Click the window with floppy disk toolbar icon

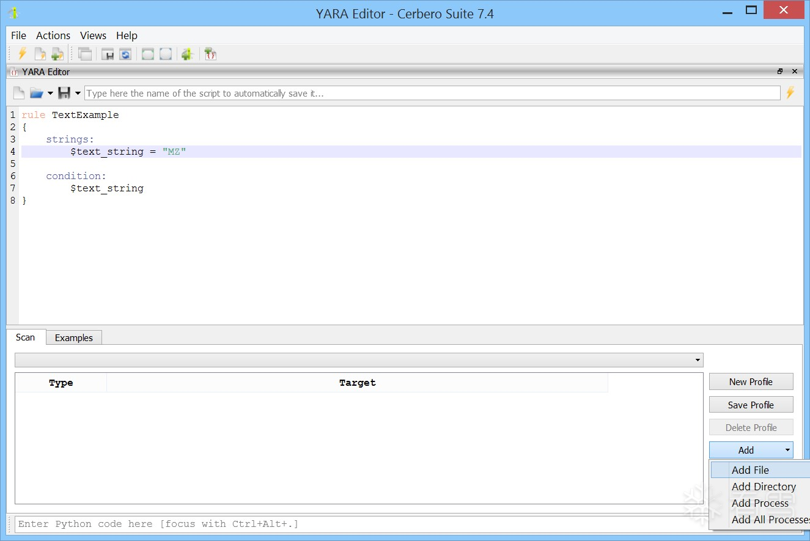pos(108,54)
